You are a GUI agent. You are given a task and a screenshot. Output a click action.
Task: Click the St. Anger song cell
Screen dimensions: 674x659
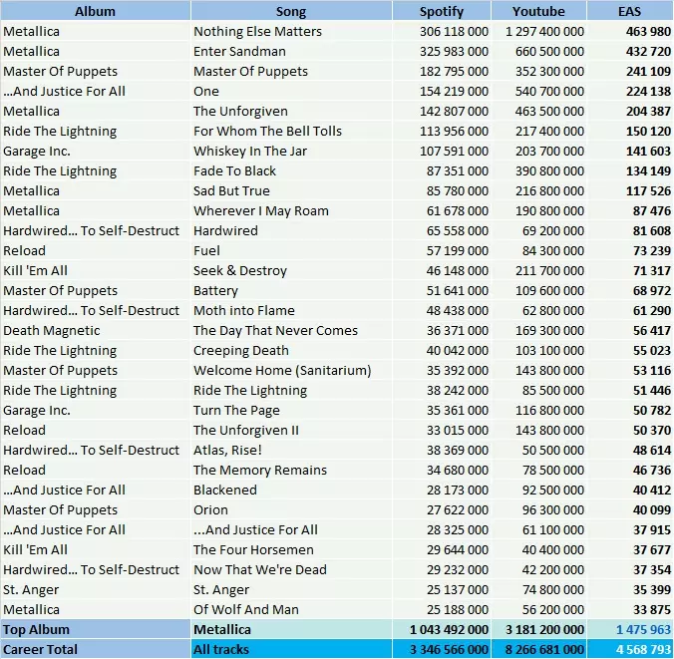[x=291, y=590]
